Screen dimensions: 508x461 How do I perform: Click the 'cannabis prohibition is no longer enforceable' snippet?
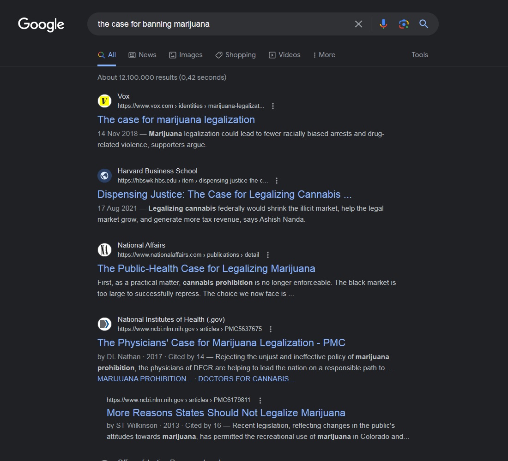(x=247, y=288)
